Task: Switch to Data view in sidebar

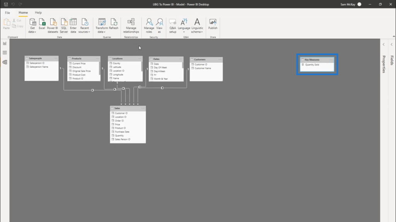Action: [5, 53]
